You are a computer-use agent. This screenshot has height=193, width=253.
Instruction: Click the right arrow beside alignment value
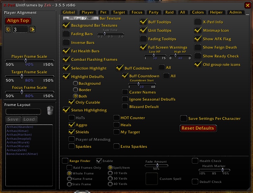[32, 30]
